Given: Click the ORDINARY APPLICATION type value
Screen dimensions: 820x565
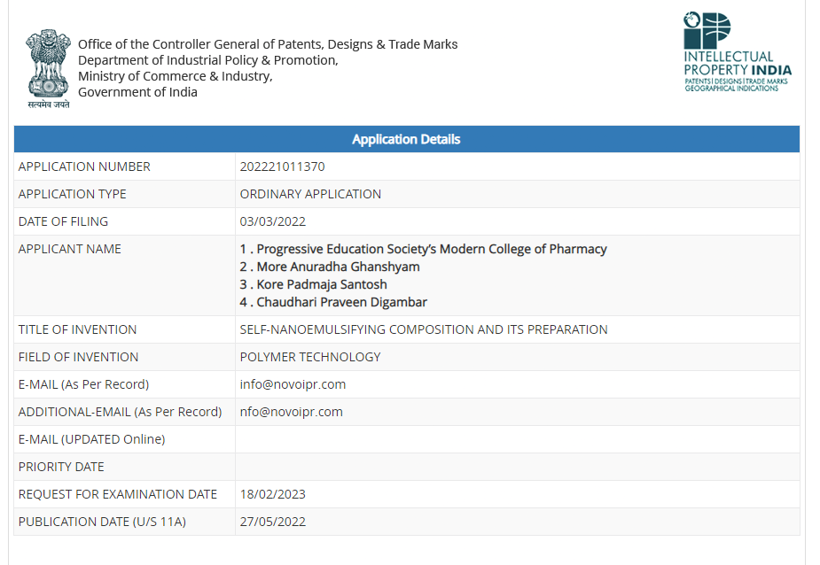Looking at the screenshot, I should click(x=310, y=194).
